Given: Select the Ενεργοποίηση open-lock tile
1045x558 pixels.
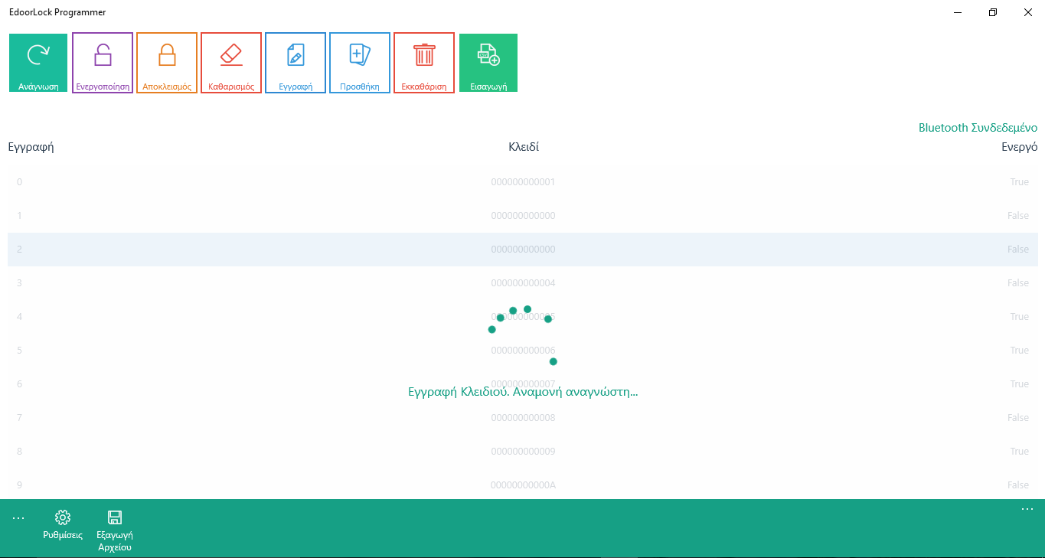Looking at the screenshot, I should [x=103, y=63].
